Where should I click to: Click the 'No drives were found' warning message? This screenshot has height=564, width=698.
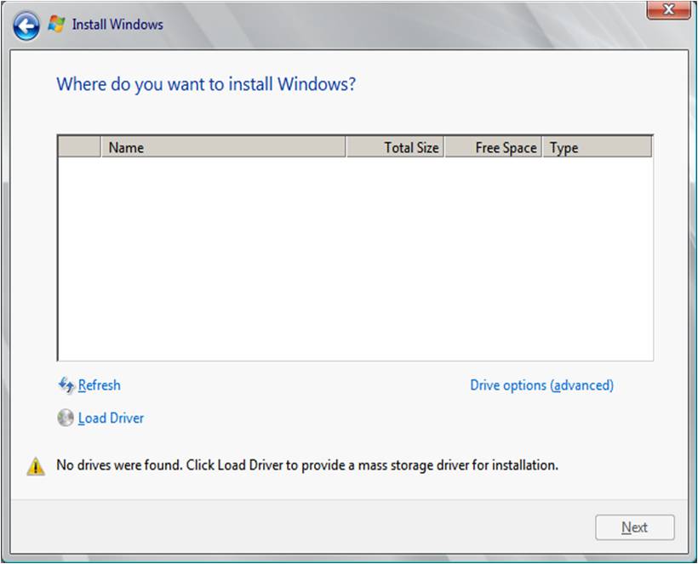[306, 465]
